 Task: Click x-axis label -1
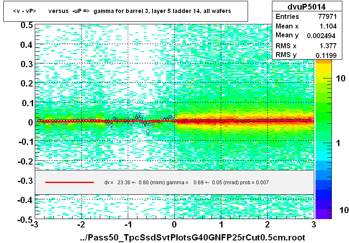(x=127, y=224)
